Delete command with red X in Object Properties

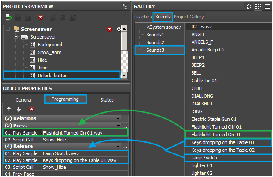[31, 109]
